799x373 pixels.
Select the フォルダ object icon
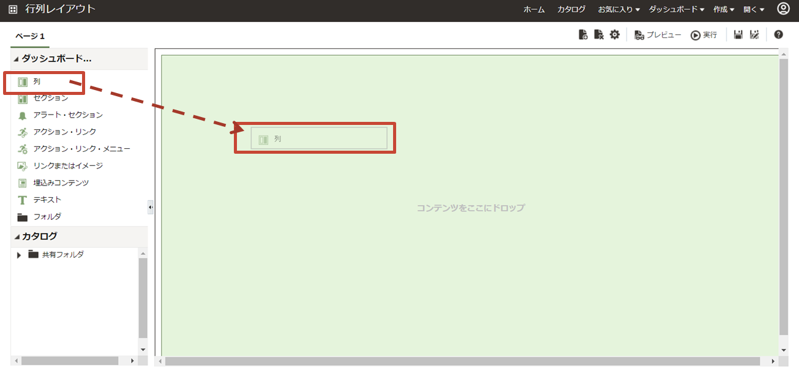pos(23,217)
